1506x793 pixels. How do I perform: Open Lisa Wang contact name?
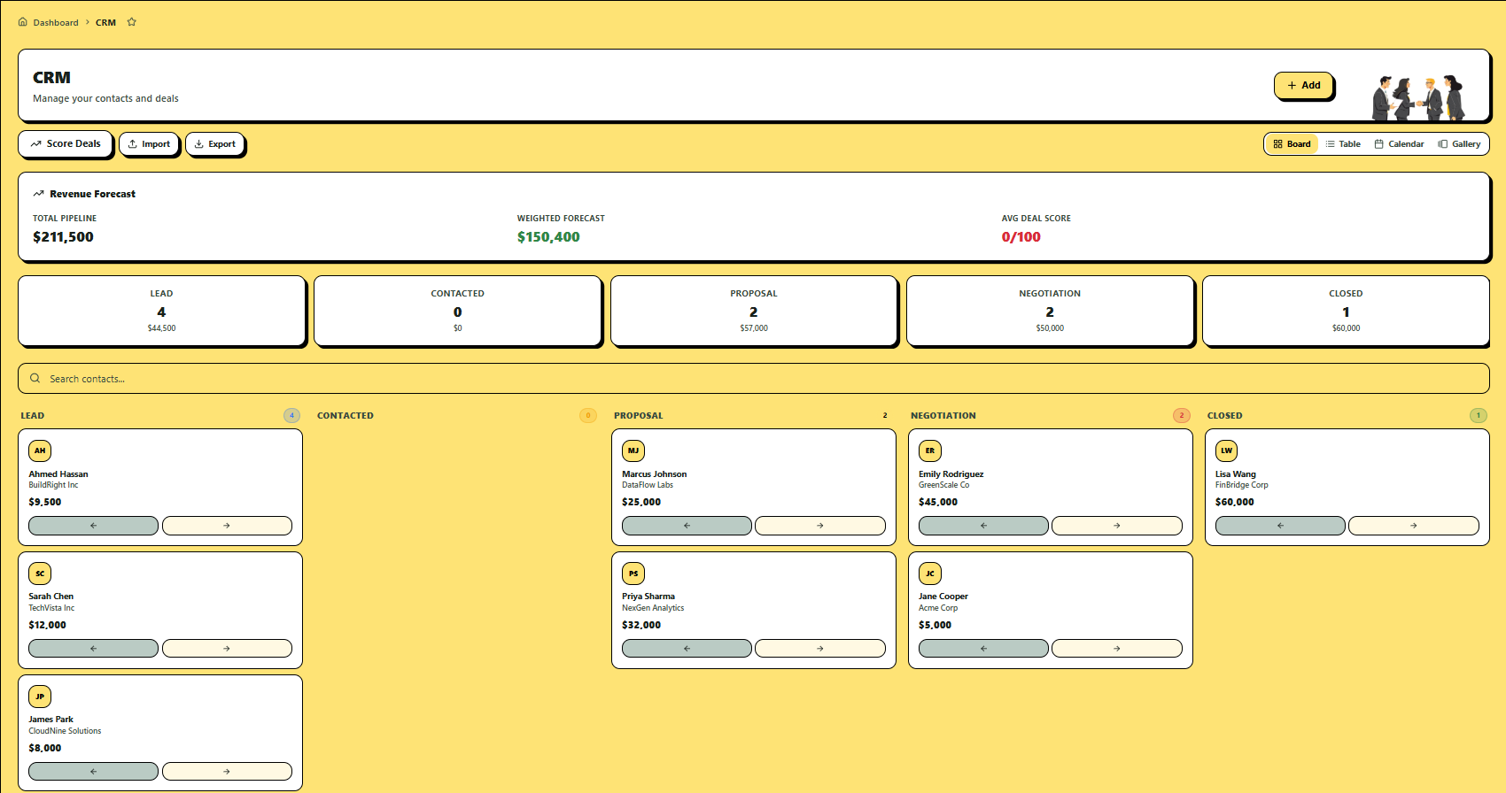click(1236, 474)
